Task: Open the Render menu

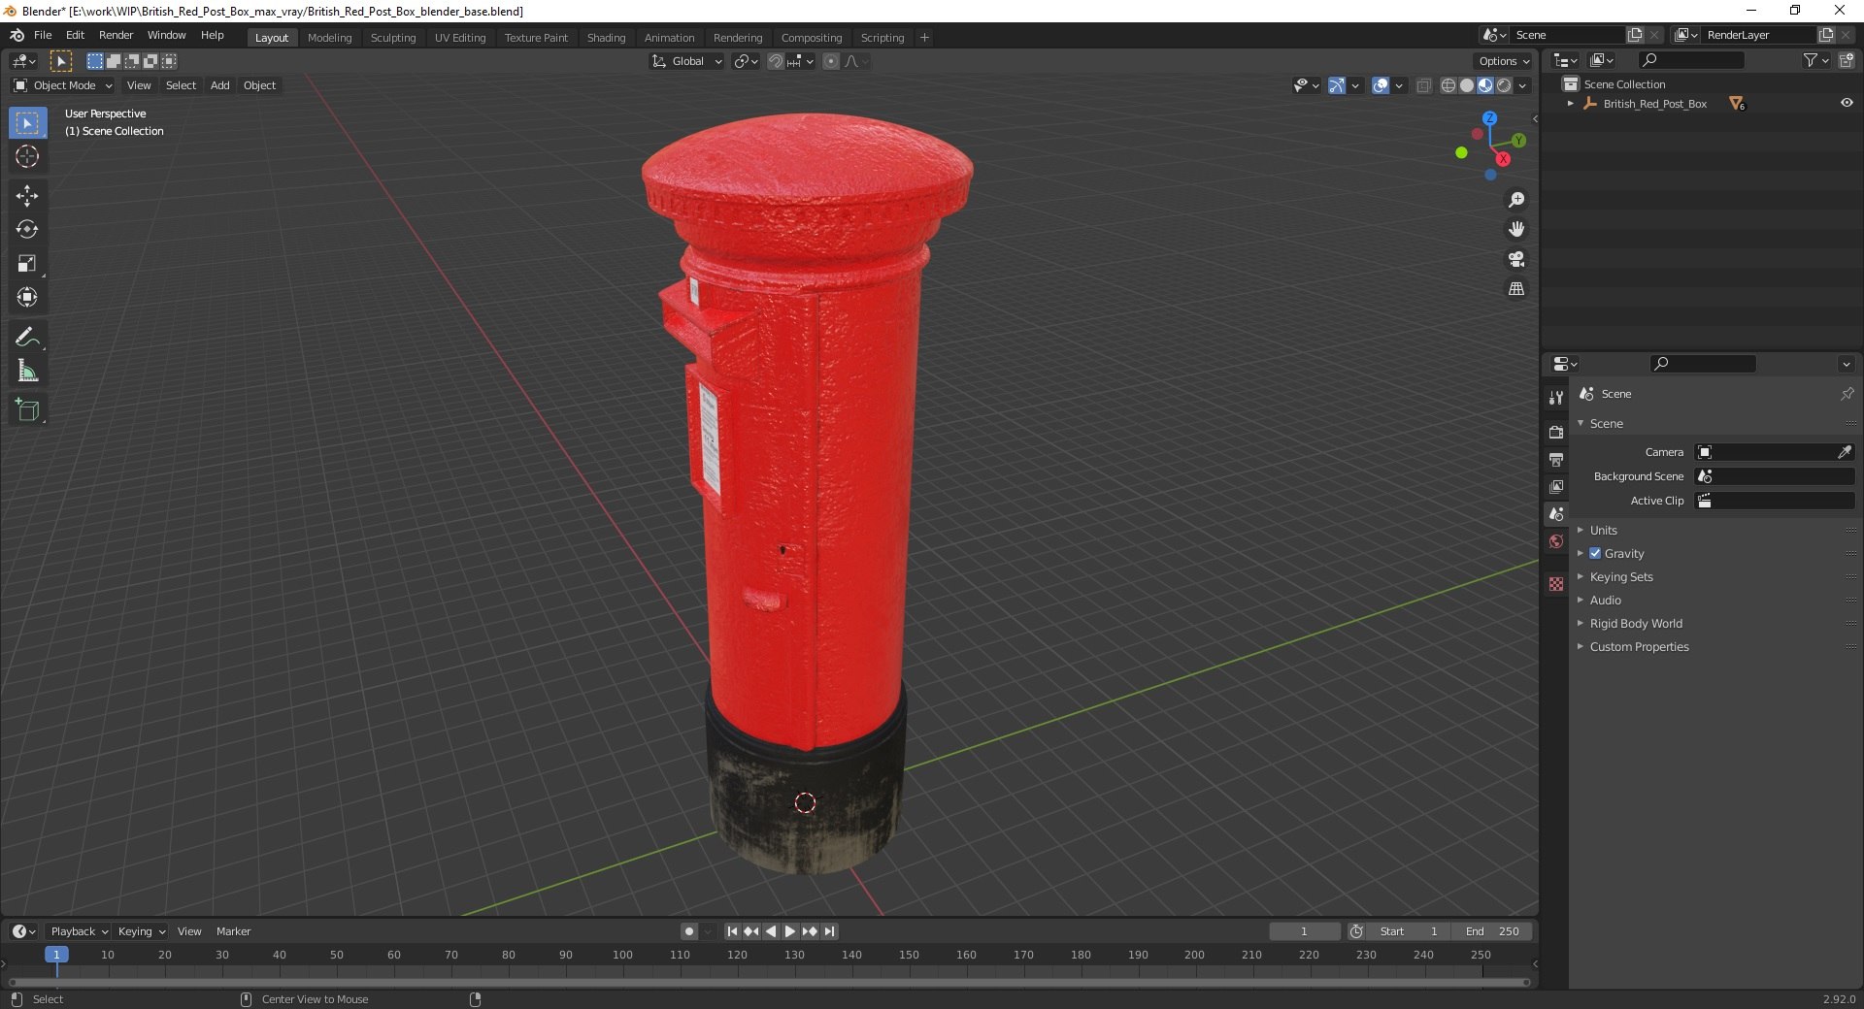Action: click(x=116, y=35)
